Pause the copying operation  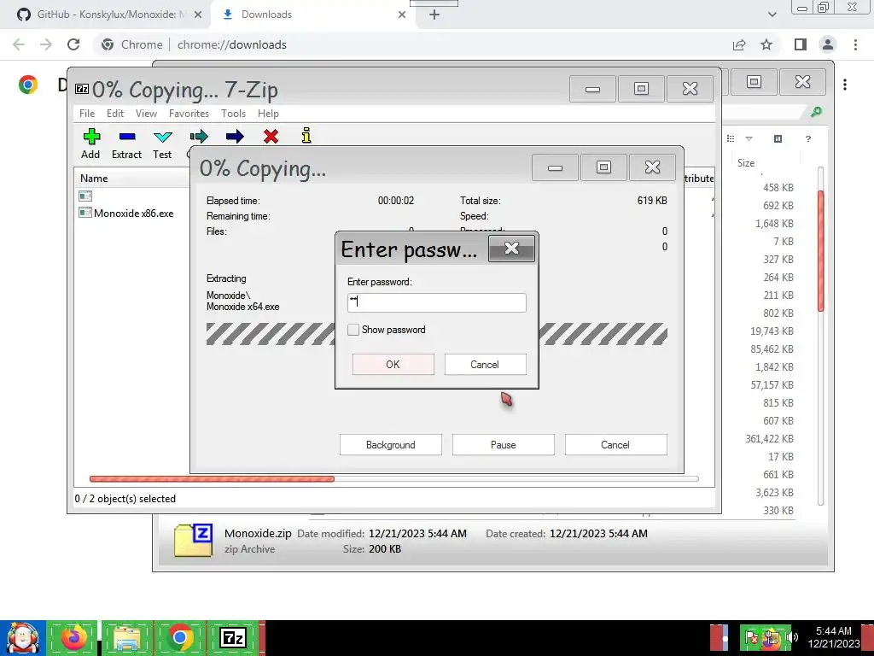tap(504, 444)
